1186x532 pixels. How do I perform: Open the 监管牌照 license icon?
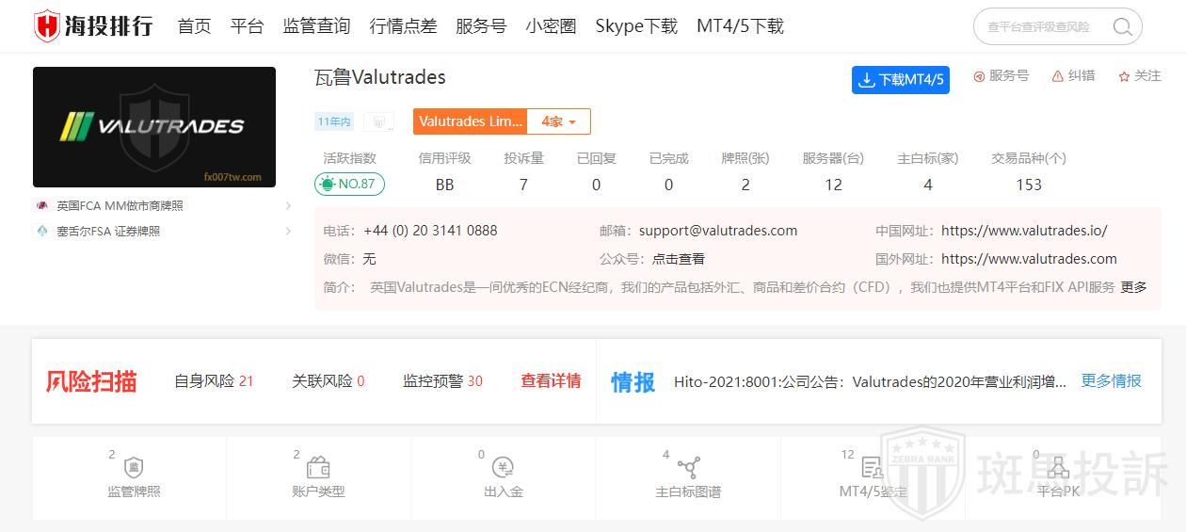coord(134,468)
